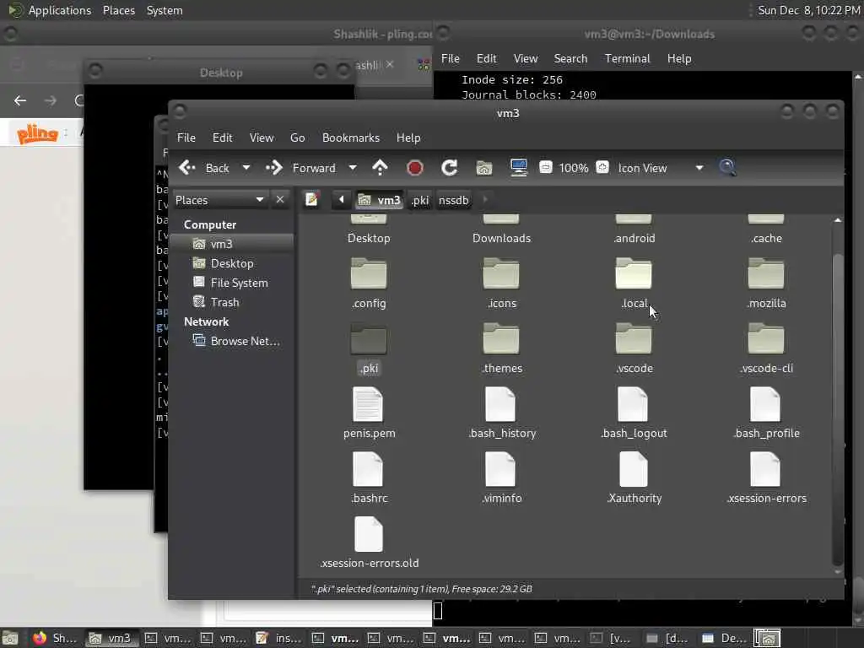Open the Places menu in top panel

tap(118, 10)
